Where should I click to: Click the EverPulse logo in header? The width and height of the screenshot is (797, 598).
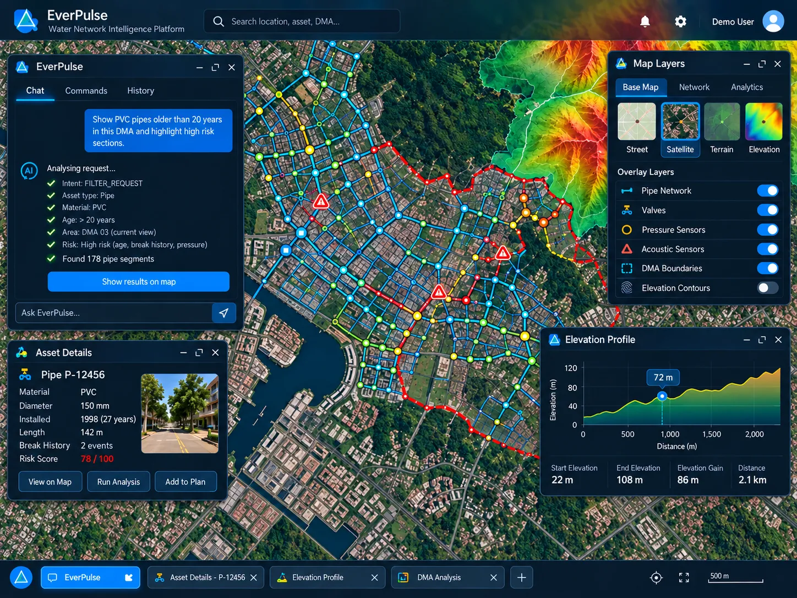point(25,21)
